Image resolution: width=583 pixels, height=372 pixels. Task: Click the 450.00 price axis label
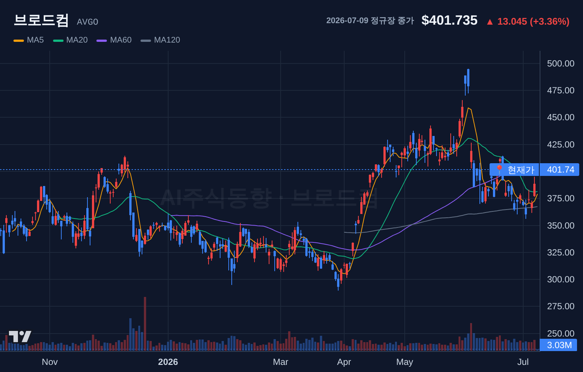(561, 117)
